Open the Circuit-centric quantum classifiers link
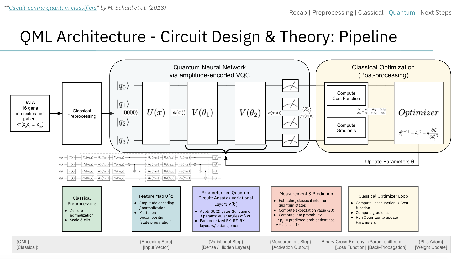Viewport: 462px width, 259px height. pyautogui.click(x=53, y=8)
